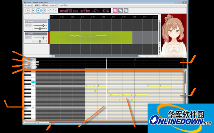Screen dimensions: 214x133
Task: Select the second yellow note on the C5 row
Action: tap(102, 86)
